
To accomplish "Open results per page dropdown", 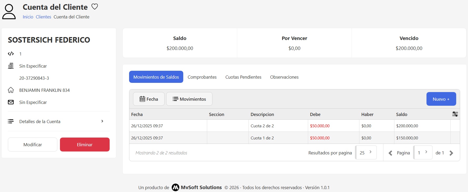I will click(366, 153).
